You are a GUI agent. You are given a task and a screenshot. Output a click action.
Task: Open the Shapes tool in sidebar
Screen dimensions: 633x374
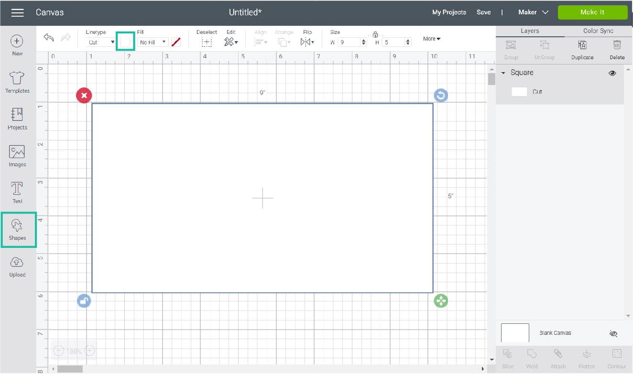point(18,229)
